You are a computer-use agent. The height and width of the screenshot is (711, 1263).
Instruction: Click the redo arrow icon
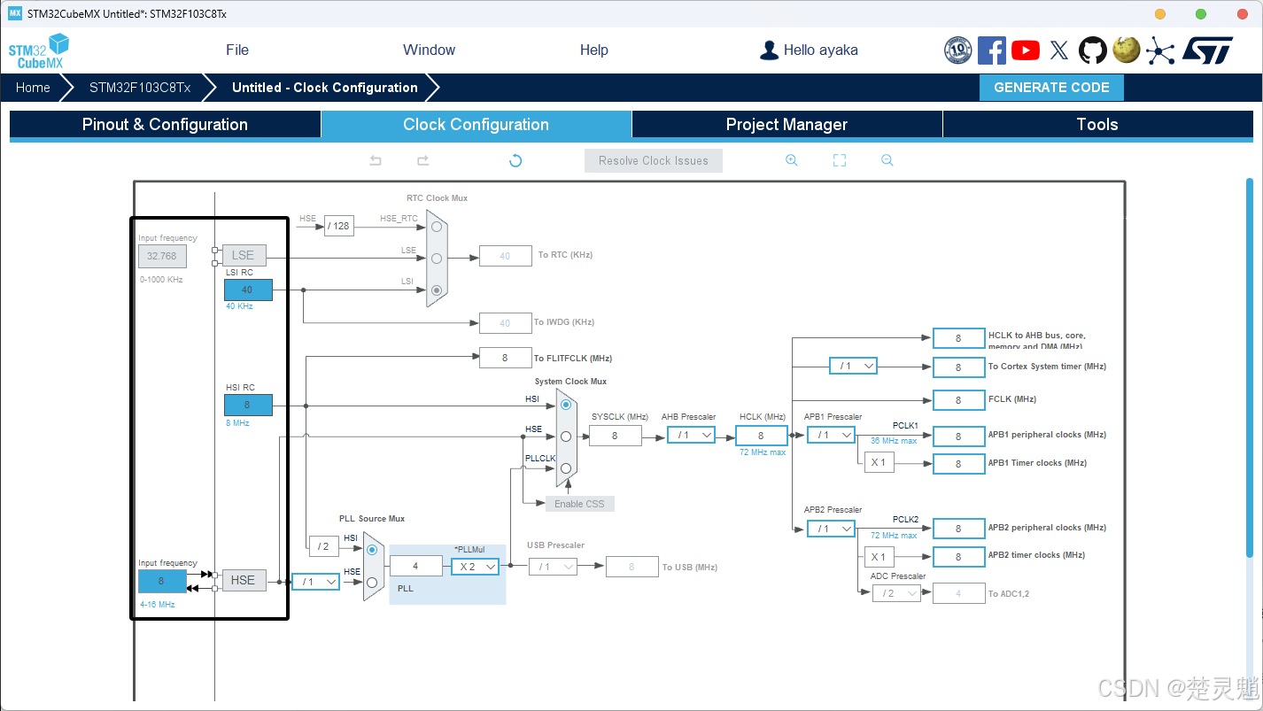pos(423,160)
